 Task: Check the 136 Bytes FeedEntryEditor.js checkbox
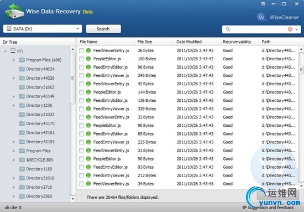(81, 101)
